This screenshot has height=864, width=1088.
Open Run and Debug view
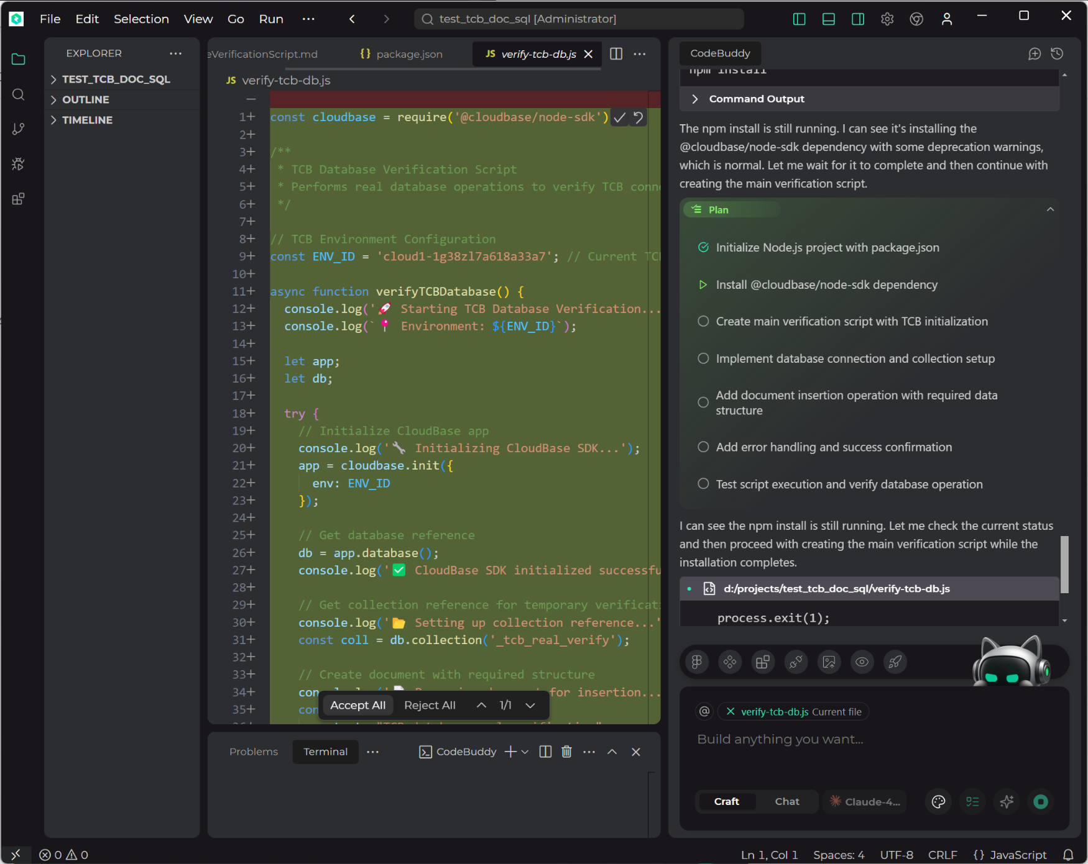tap(18, 164)
